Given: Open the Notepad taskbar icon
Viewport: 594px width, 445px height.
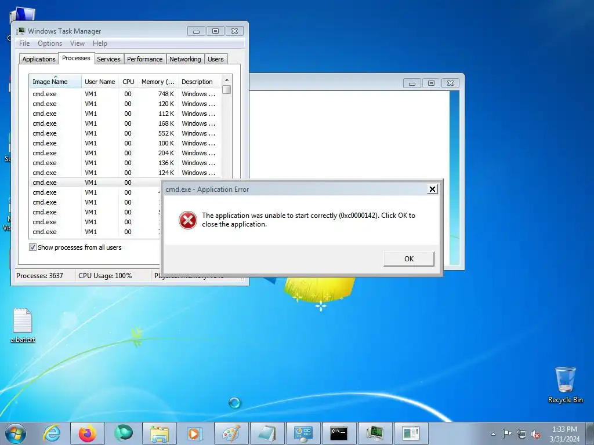Looking at the screenshot, I should coord(267,433).
